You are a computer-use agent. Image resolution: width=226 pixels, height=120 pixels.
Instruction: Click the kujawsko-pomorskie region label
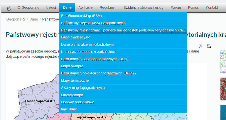point(91,117)
